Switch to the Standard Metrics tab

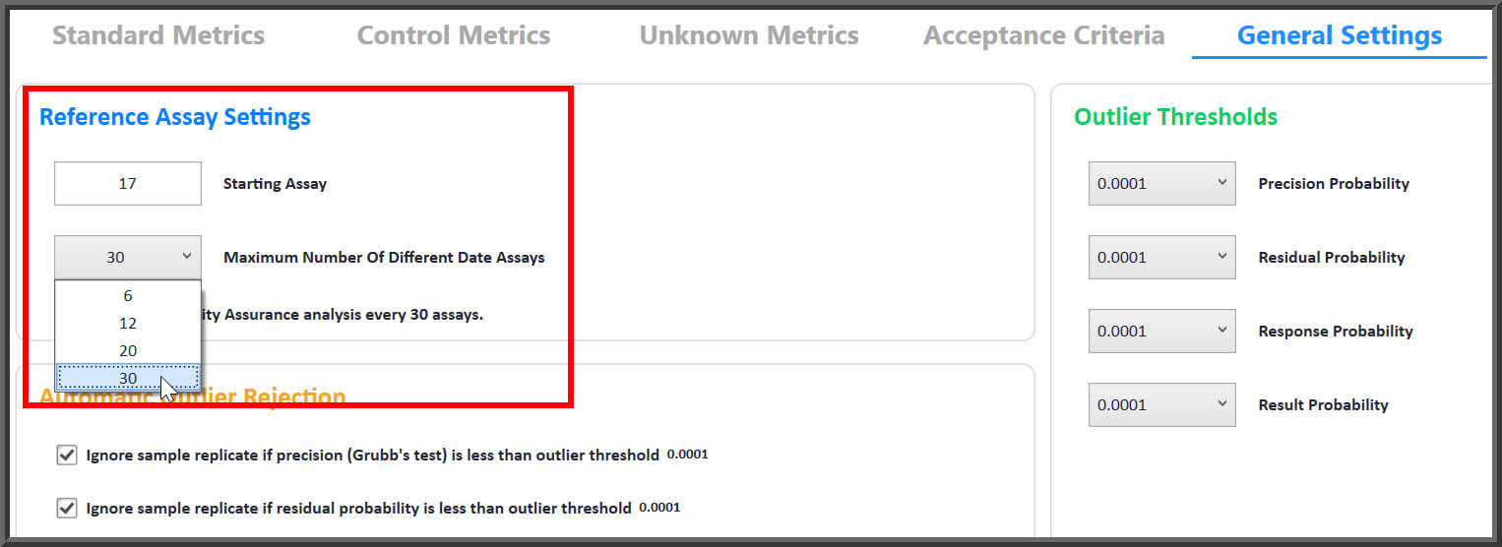(158, 36)
